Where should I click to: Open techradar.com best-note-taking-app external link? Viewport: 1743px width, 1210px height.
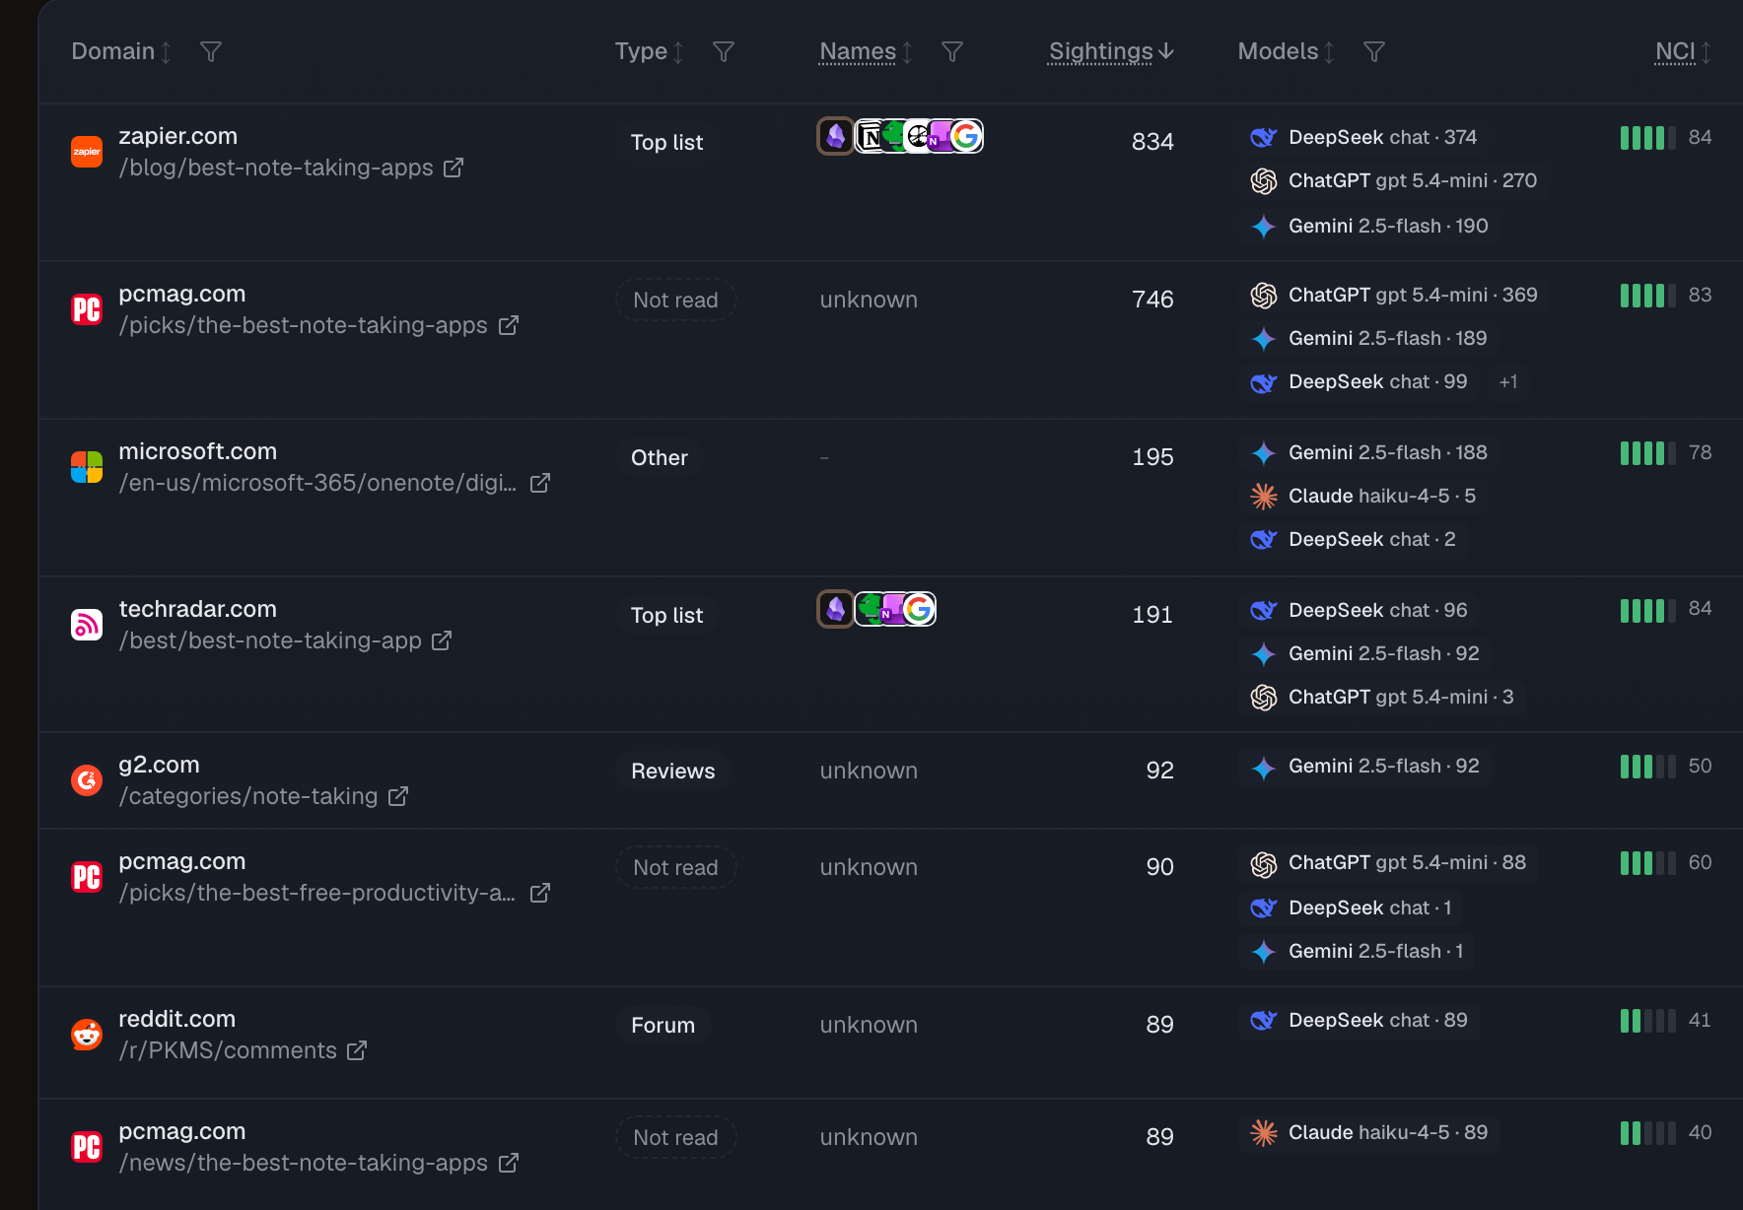(442, 641)
